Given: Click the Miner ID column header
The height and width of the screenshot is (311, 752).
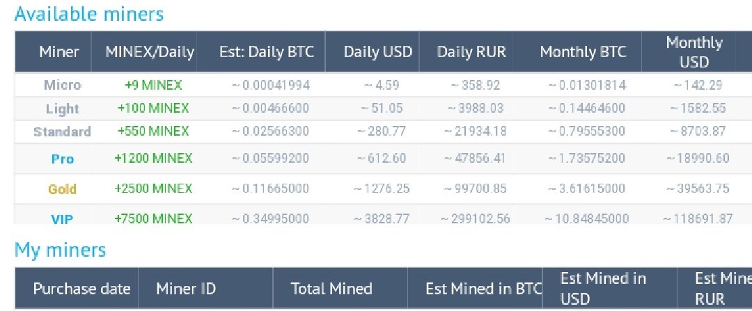Looking at the screenshot, I should click(186, 289).
